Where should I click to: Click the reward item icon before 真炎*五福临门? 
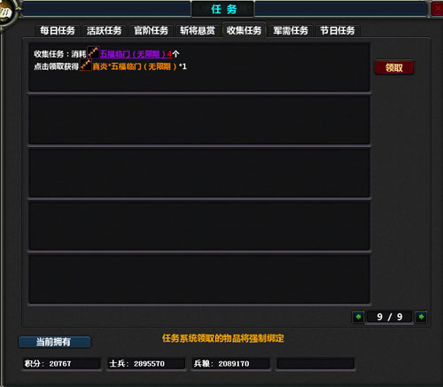[86, 65]
